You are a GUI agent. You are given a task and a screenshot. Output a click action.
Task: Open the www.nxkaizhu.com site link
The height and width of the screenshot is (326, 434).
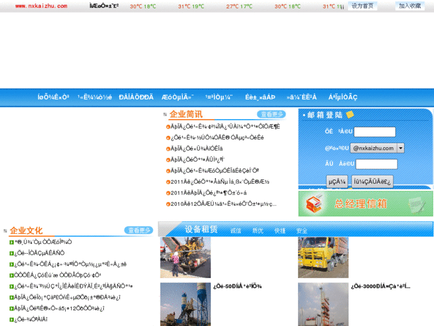tap(41, 6)
